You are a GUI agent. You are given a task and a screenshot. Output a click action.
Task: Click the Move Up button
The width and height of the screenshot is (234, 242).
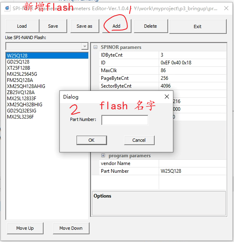click(25, 228)
